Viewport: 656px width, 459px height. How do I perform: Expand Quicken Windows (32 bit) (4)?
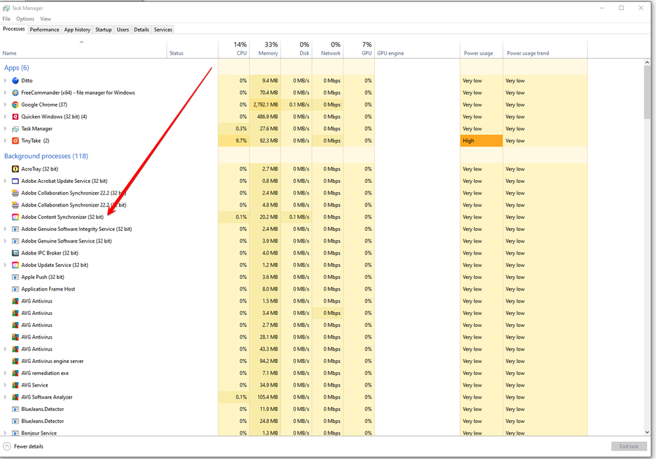[5, 117]
